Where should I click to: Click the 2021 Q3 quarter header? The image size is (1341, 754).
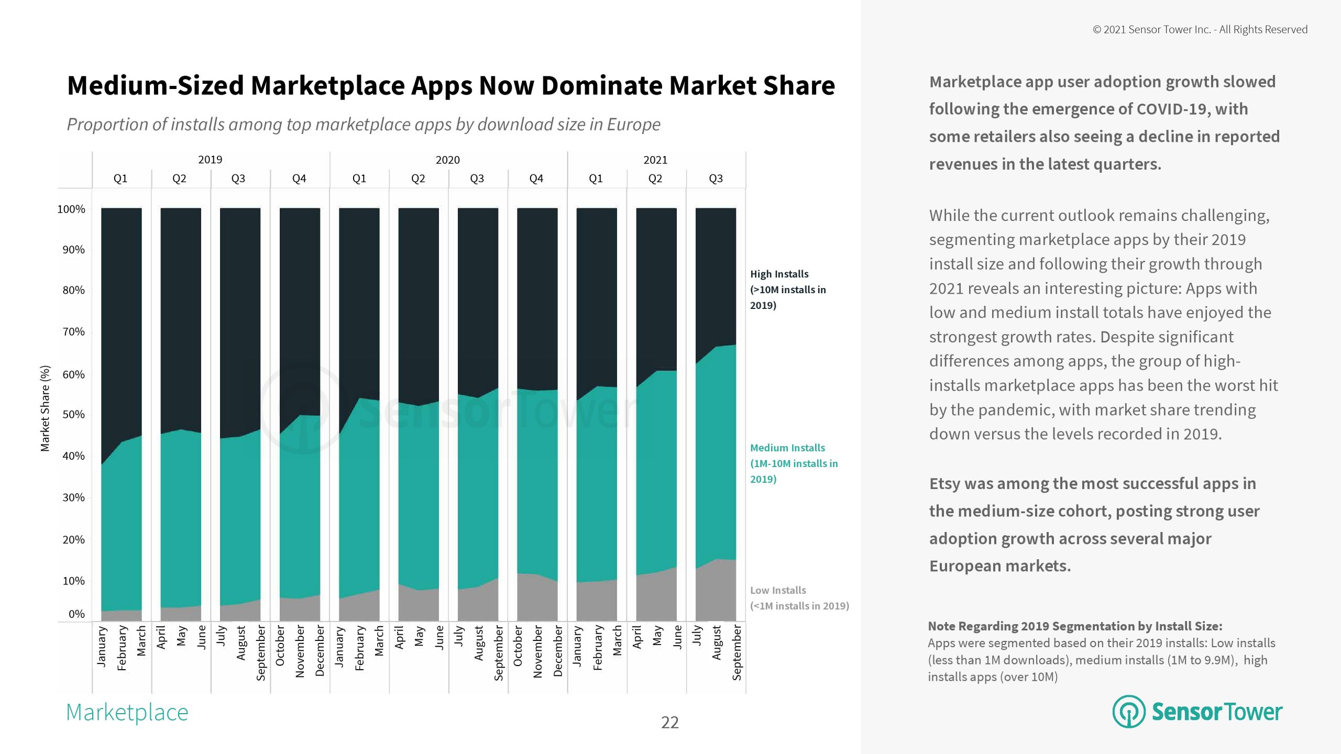pos(716,179)
